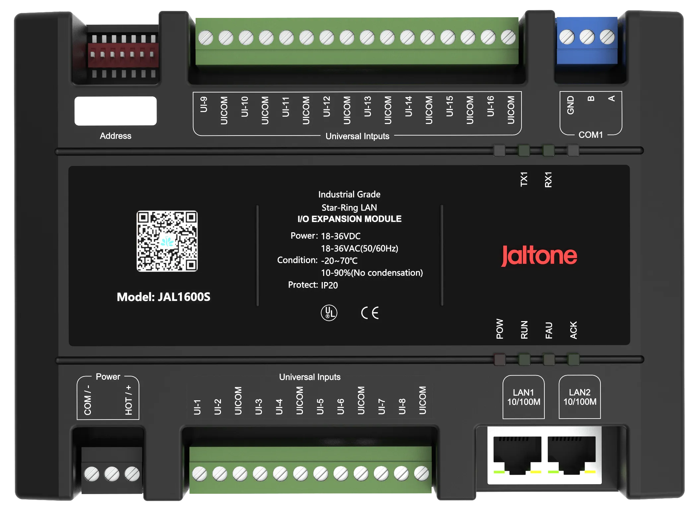698x511 pixels.
Task: Click the red Jaltone logo
Action: [539, 255]
